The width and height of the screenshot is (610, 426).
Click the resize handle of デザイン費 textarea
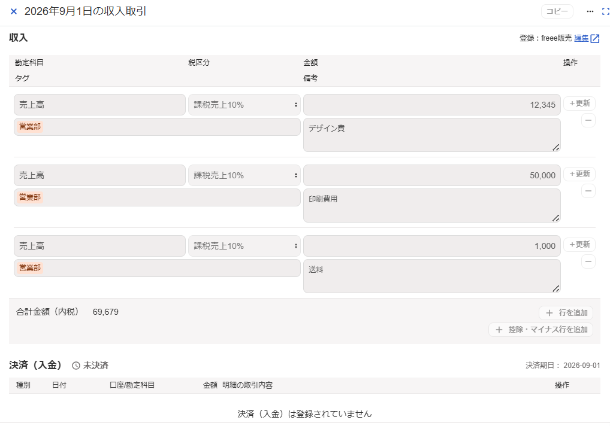pos(556,147)
